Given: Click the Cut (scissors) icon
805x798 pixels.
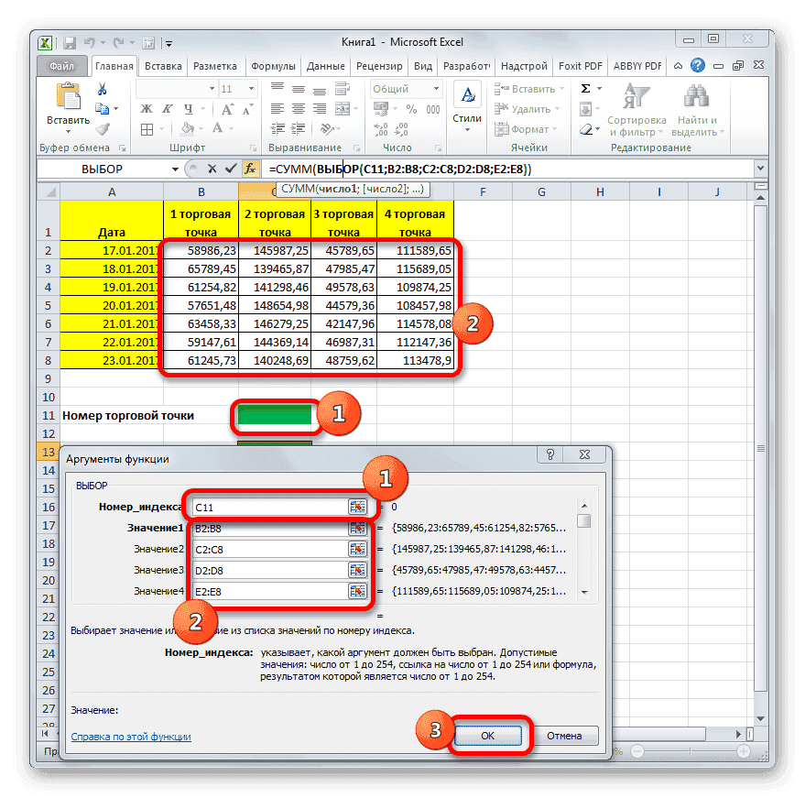Looking at the screenshot, I should (x=101, y=88).
